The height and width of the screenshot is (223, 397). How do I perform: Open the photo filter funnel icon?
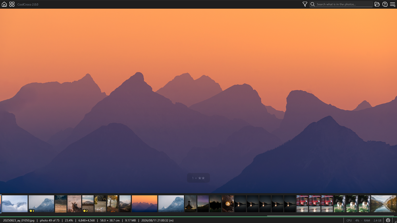click(305, 4)
